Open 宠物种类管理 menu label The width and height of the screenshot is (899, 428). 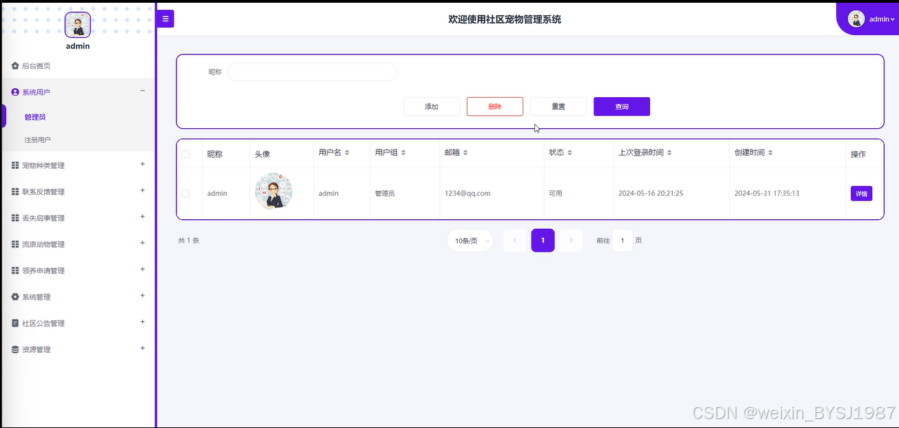tap(43, 165)
